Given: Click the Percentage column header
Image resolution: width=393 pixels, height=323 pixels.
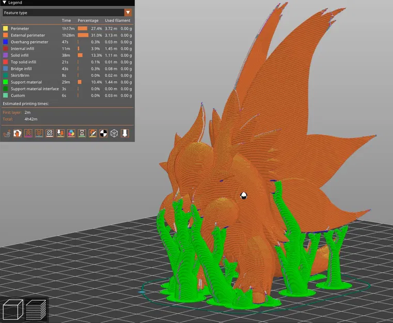Looking at the screenshot, I should pos(88,21).
